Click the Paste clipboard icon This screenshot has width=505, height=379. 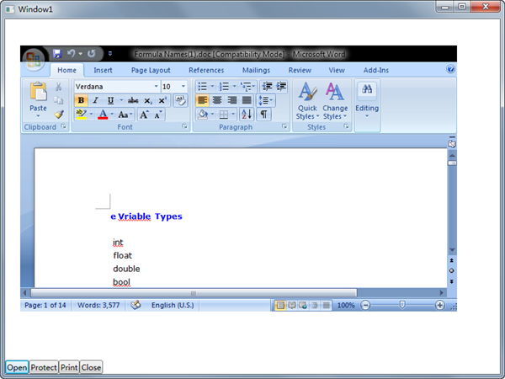(38, 93)
